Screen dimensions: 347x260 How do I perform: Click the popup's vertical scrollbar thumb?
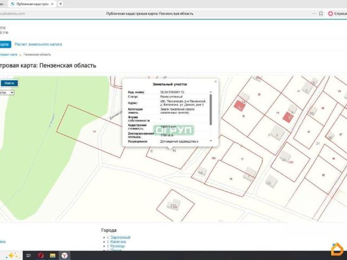(x=211, y=109)
